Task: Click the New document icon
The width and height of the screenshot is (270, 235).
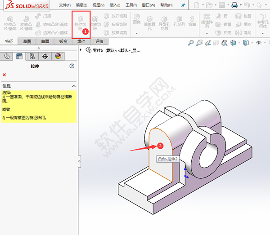Action: point(197,5)
